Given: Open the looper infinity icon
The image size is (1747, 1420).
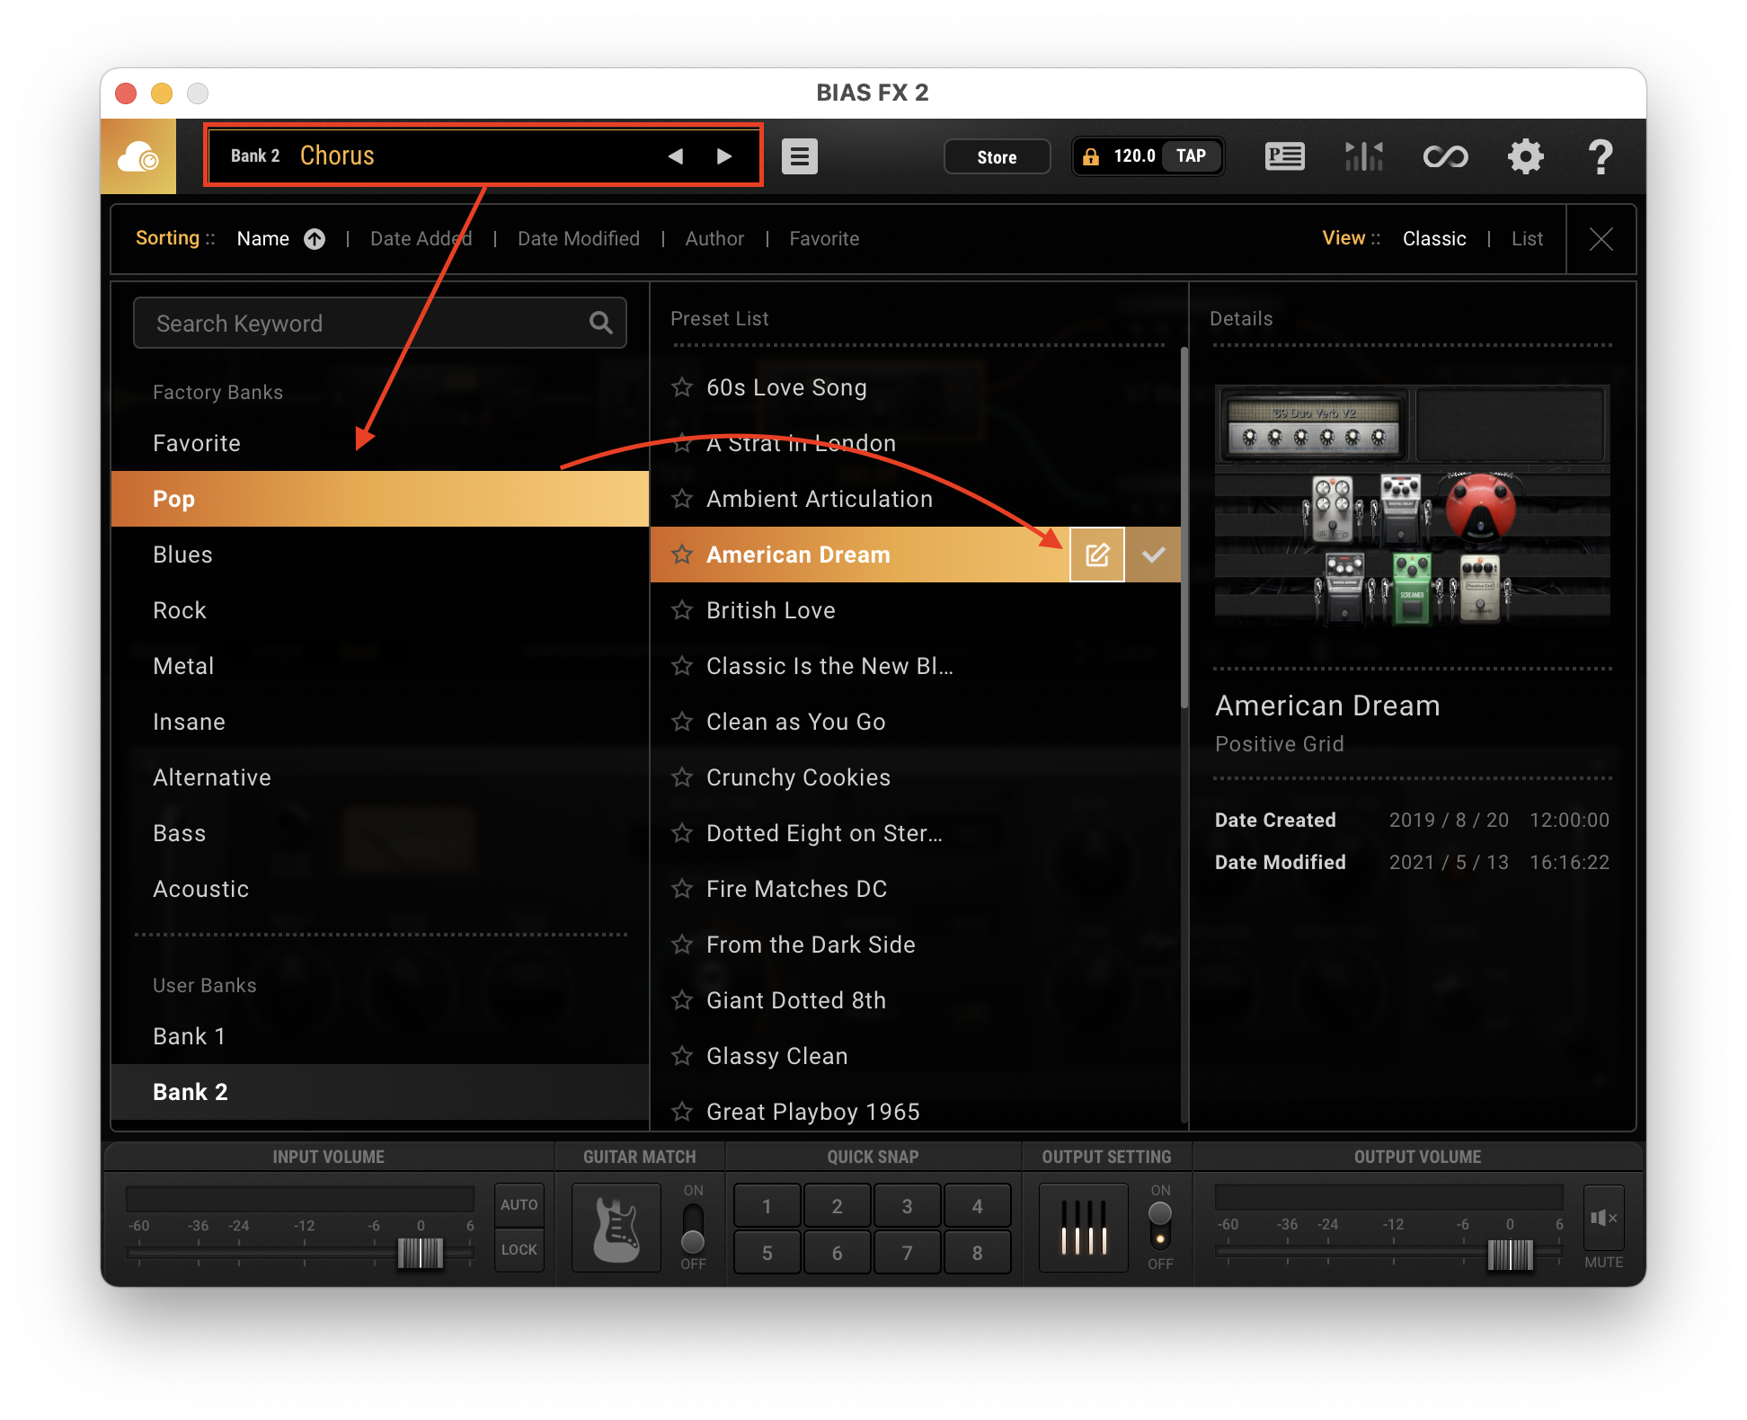Looking at the screenshot, I should point(1445,156).
